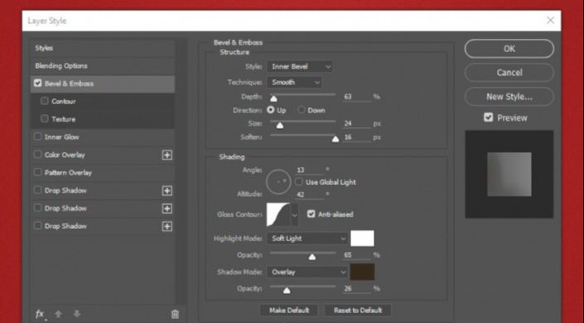Viewport: 584px width, 323px height.
Task: Click the move effect up arrow
Action: click(x=58, y=314)
